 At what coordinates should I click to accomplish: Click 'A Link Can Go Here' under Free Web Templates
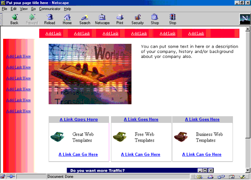pos(140,155)
